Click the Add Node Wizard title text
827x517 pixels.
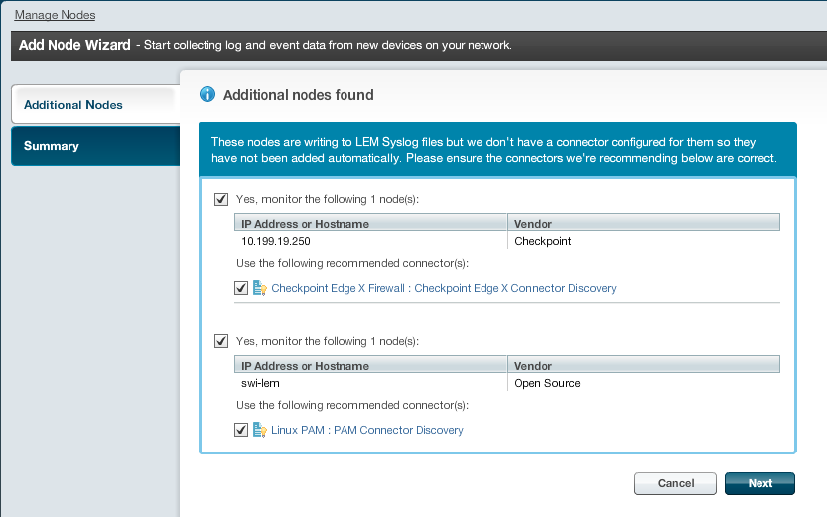click(x=74, y=45)
